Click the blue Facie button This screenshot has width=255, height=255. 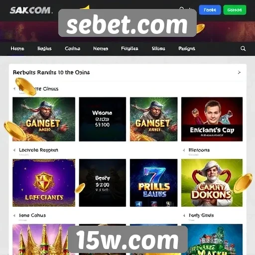[210, 10]
